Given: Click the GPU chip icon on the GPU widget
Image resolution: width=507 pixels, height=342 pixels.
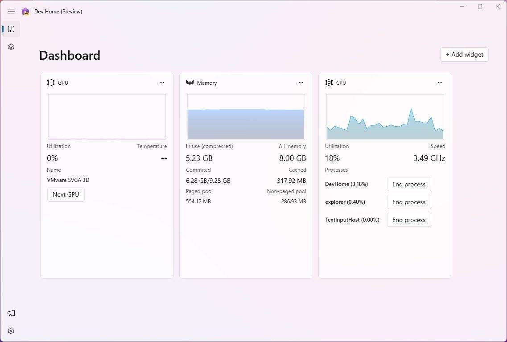Looking at the screenshot, I should tap(51, 82).
